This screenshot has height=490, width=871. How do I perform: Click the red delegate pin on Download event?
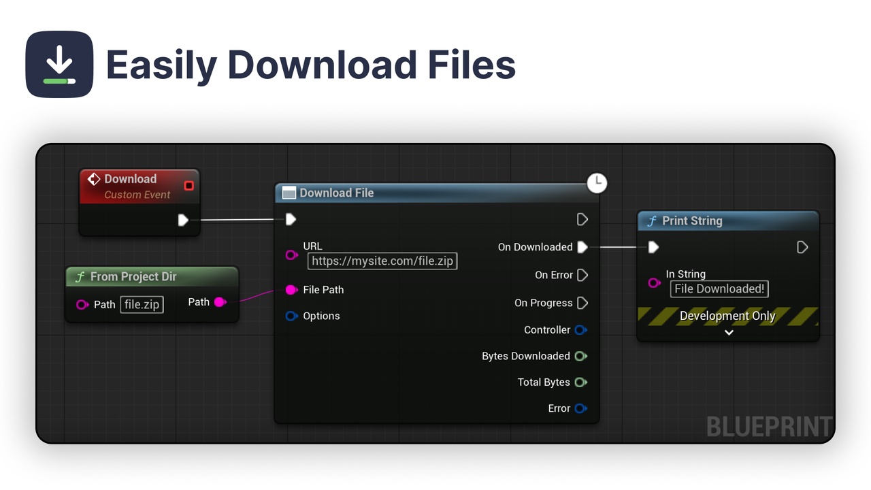(189, 185)
